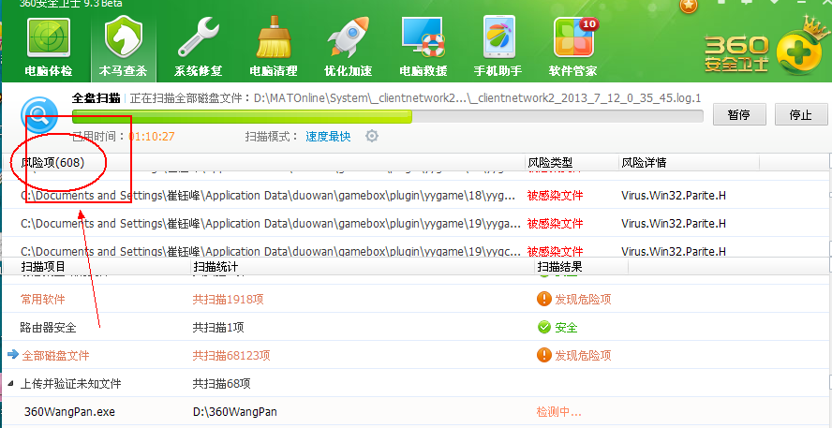Viewport: 832px width, 428px height.
Task: Click warning icon in 全部磁盘文件 row
Action: 543,355
